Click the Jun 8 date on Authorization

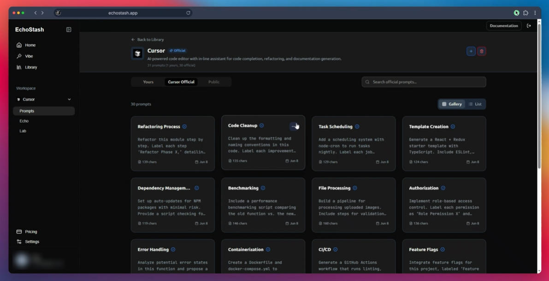click(x=472, y=224)
